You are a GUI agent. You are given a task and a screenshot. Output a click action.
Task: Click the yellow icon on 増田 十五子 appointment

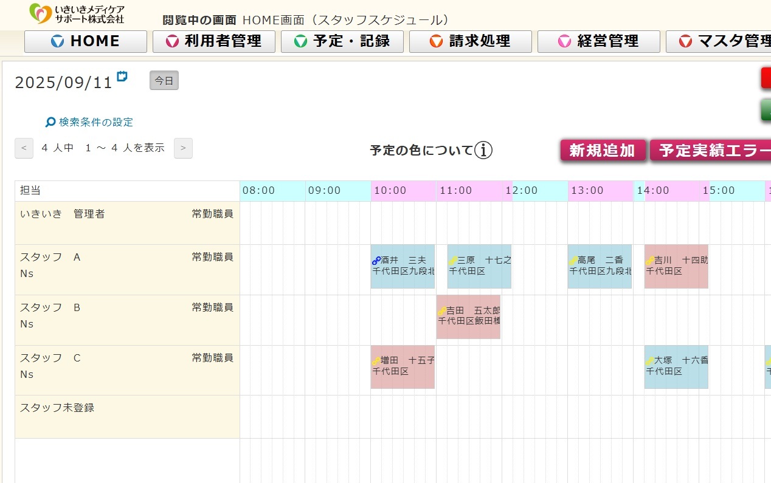click(x=376, y=361)
